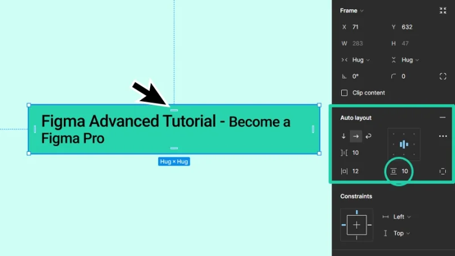Click the top padding handle on frame
455x256 pixels.
tap(174, 110)
